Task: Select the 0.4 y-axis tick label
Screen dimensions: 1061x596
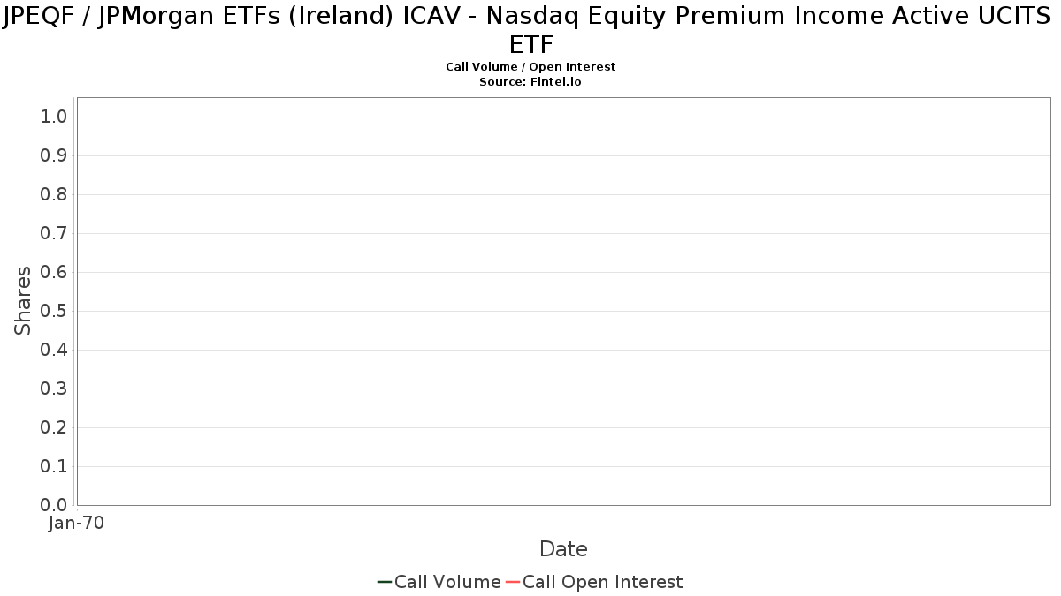Action: point(54,351)
